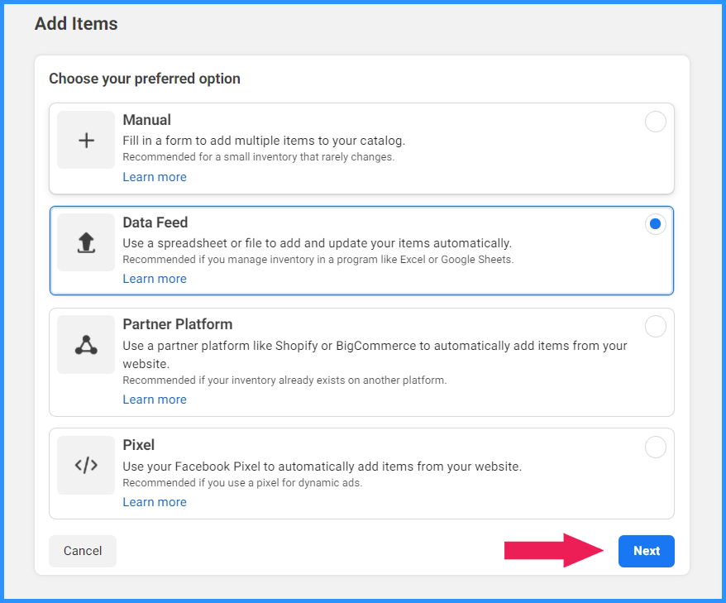Click the Data Feed option title
726x603 pixels.
tap(155, 223)
